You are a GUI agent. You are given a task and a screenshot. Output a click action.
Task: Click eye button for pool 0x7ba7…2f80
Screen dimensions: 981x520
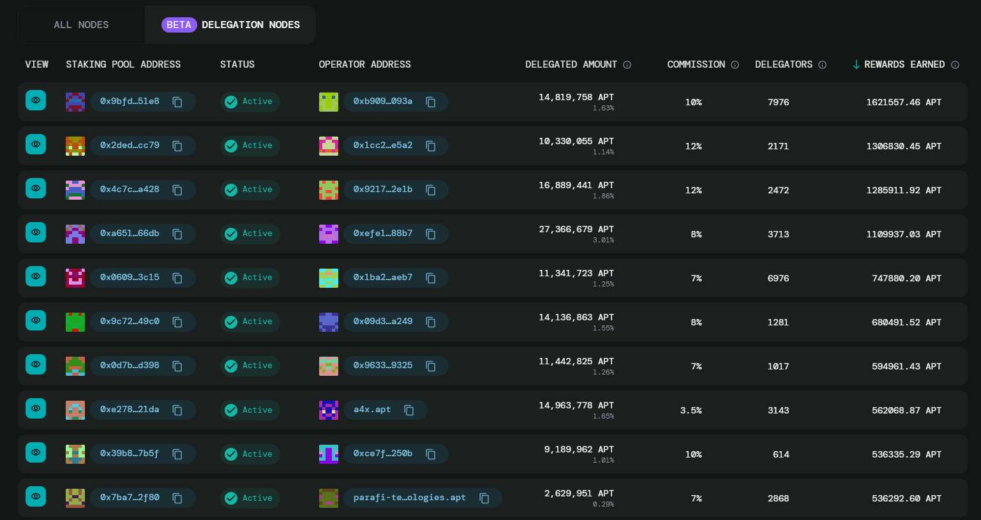tap(36, 497)
